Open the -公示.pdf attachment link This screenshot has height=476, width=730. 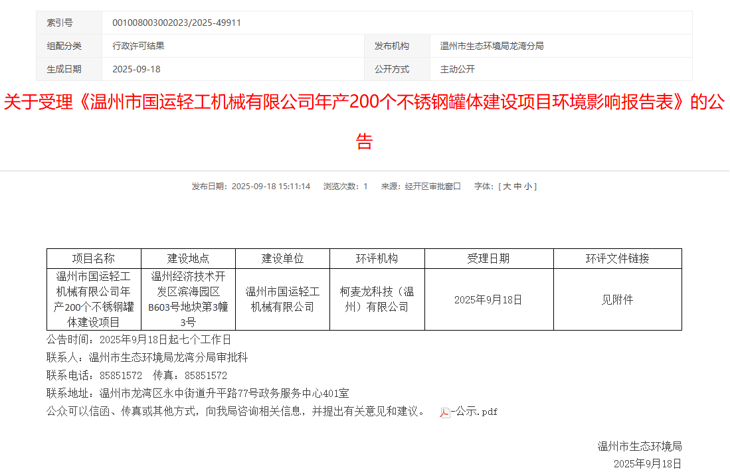click(x=474, y=412)
